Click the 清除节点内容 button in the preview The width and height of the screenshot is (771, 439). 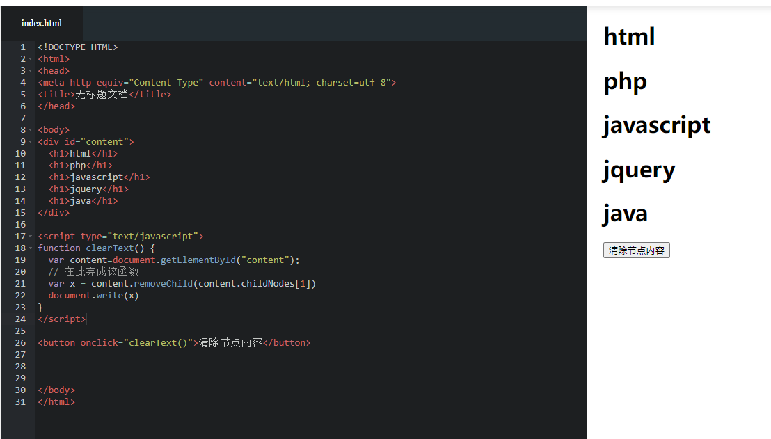[636, 250]
